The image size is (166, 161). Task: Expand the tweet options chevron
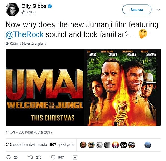tap(159, 10)
